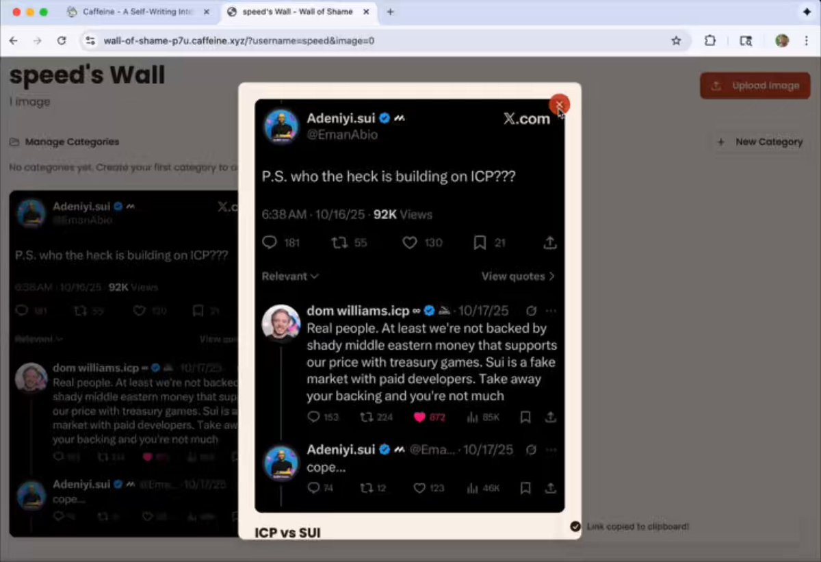Open a new browser tab

point(391,12)
